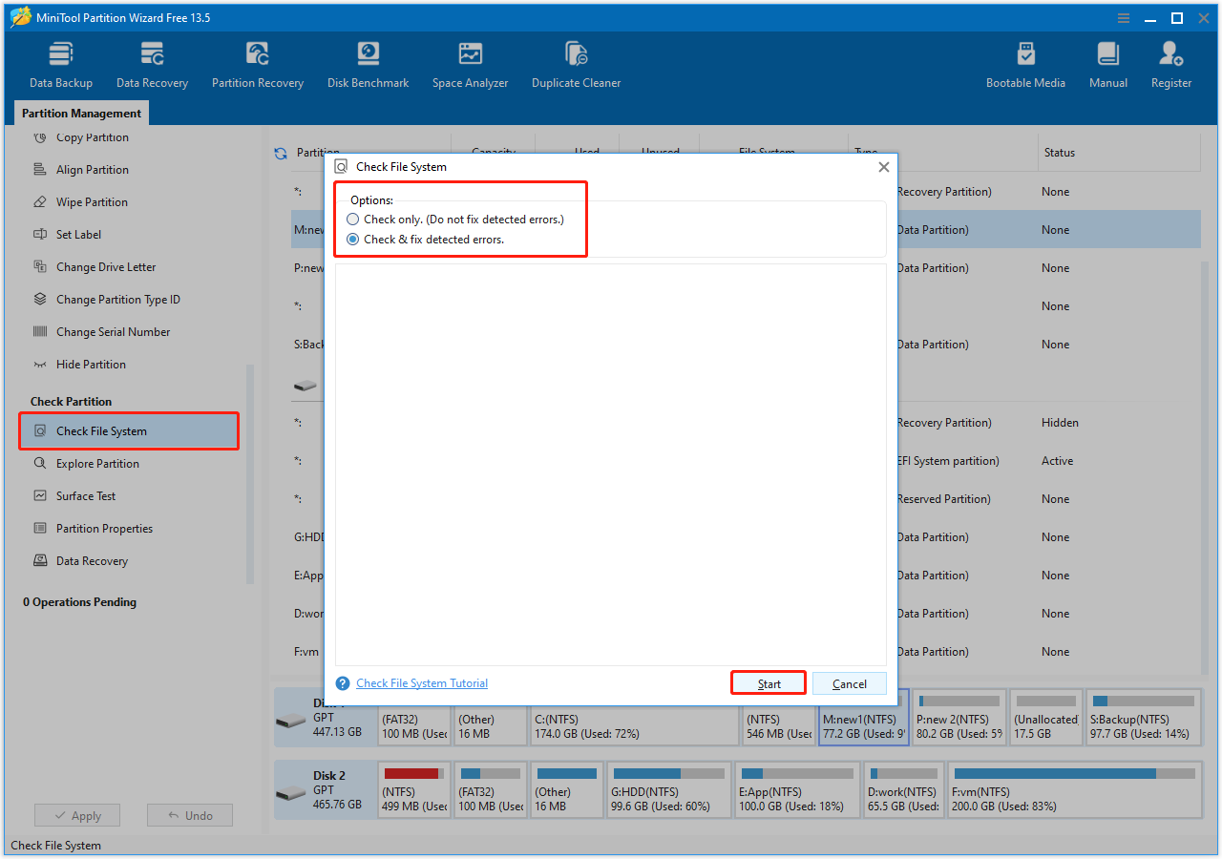This screenshot has width=1222, height=859.
Task: Enable Check & fix detected errors
Action: point(352,239)
